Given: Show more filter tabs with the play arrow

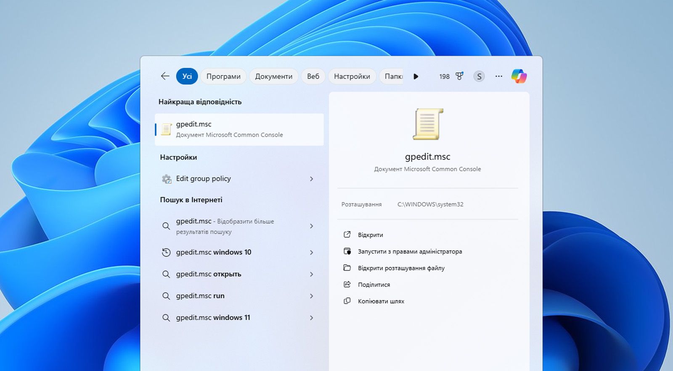Looking at the screenshot, I should (416, 76).
